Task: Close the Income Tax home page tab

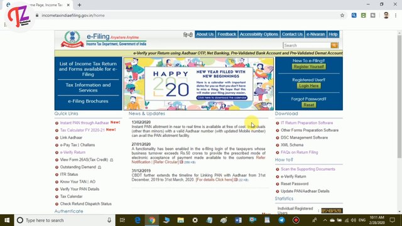Action: click(68, 5)
